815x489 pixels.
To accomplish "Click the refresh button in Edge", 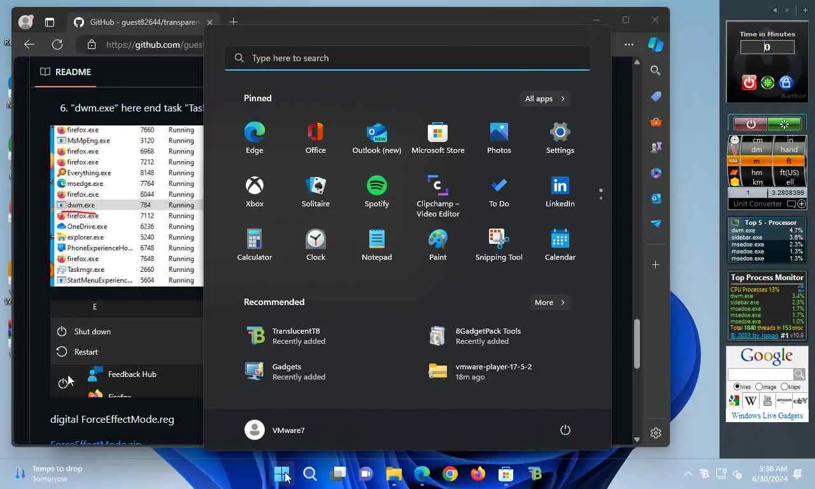I will click(57, 45).
